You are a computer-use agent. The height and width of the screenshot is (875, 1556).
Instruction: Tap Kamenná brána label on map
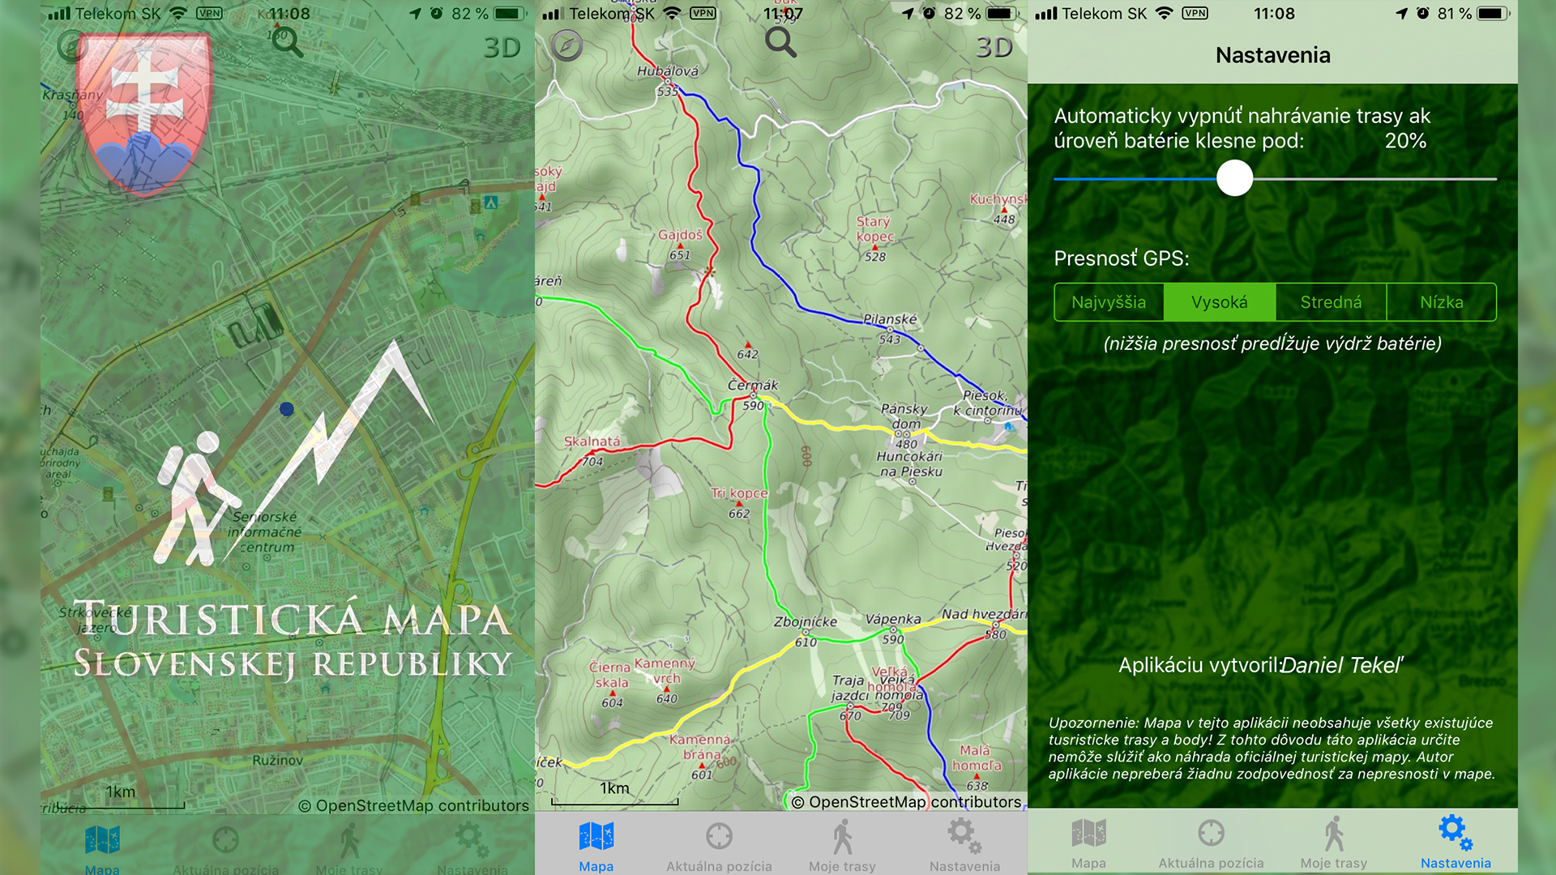(700, 746)
